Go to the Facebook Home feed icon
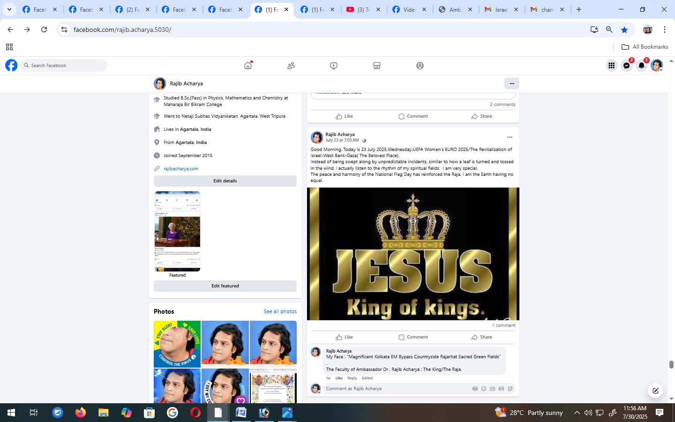Viewport: 675px width, 422px height. (248, 66)
